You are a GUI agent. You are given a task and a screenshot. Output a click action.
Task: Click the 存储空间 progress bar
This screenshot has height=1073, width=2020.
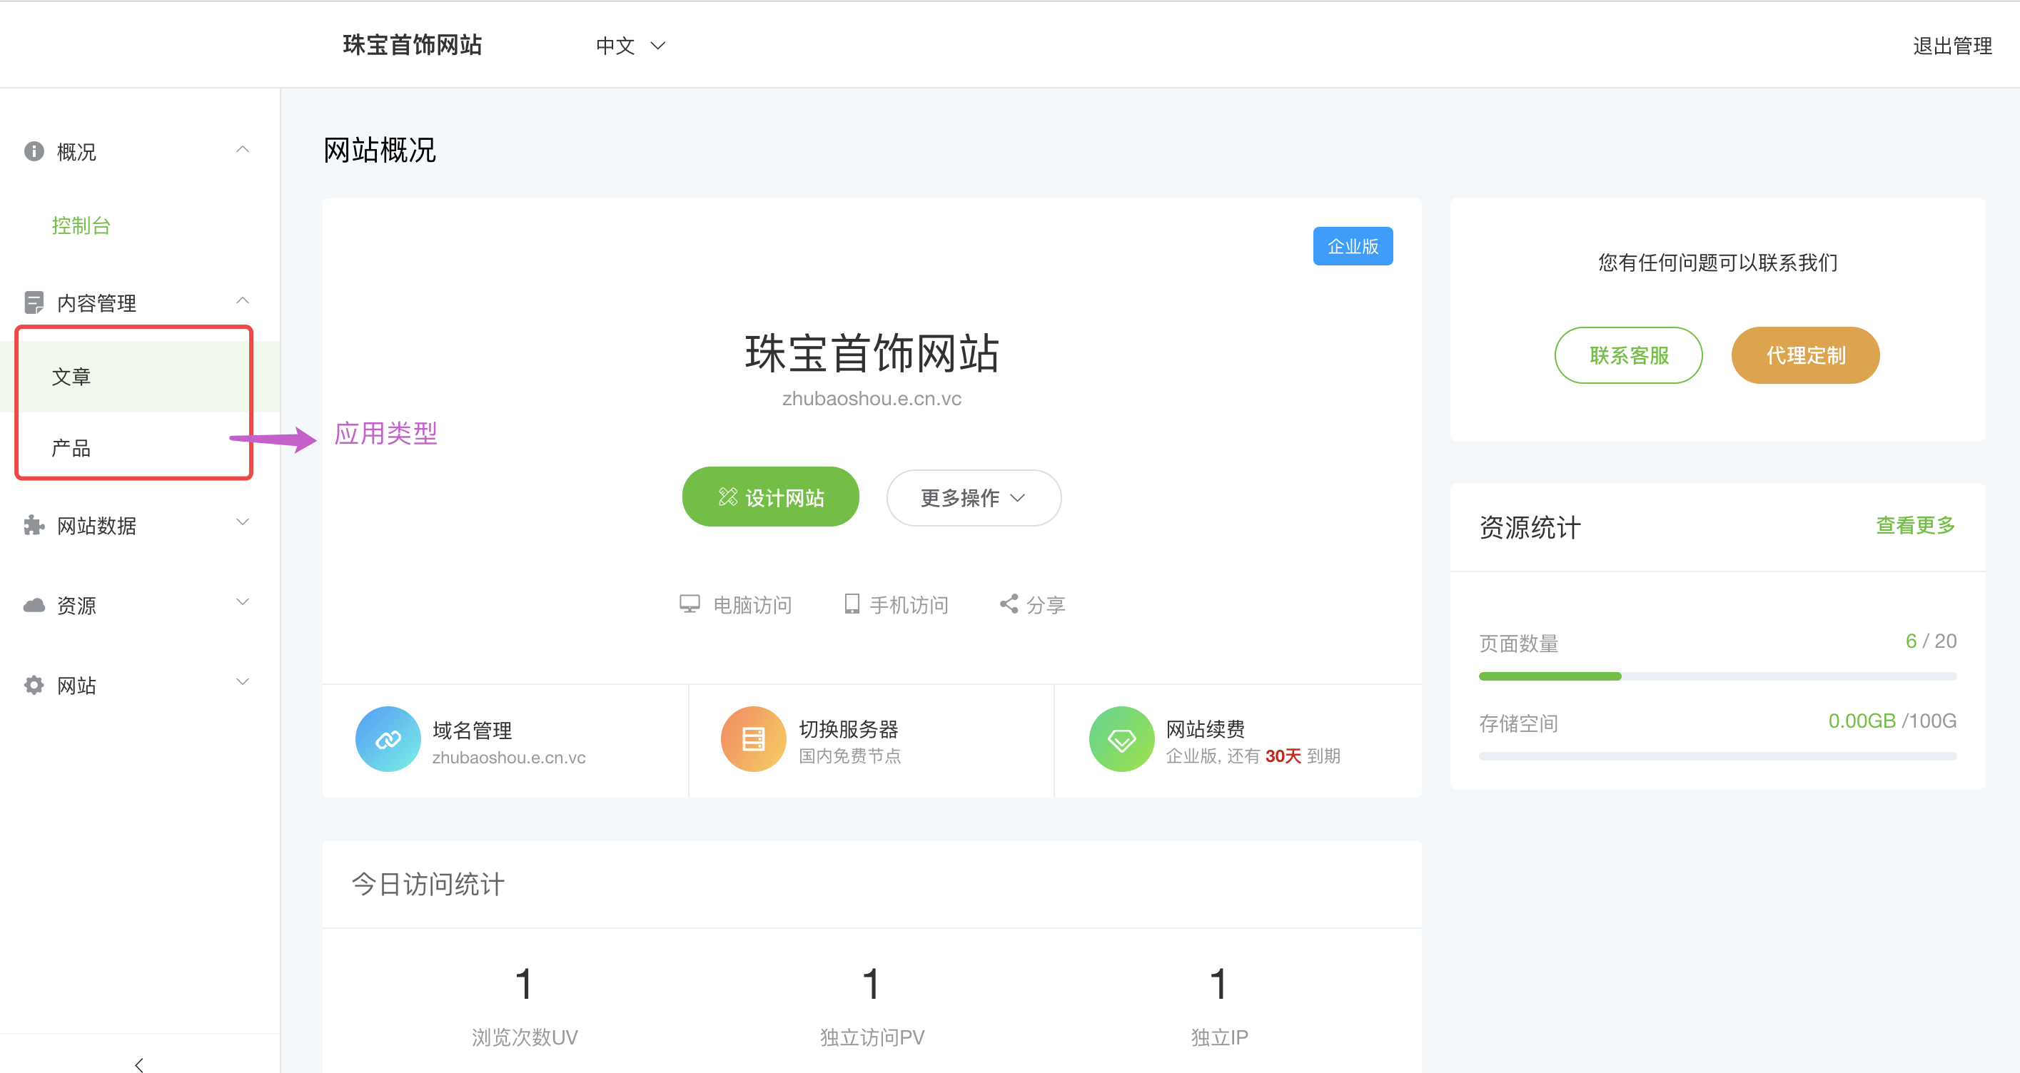1717,756
